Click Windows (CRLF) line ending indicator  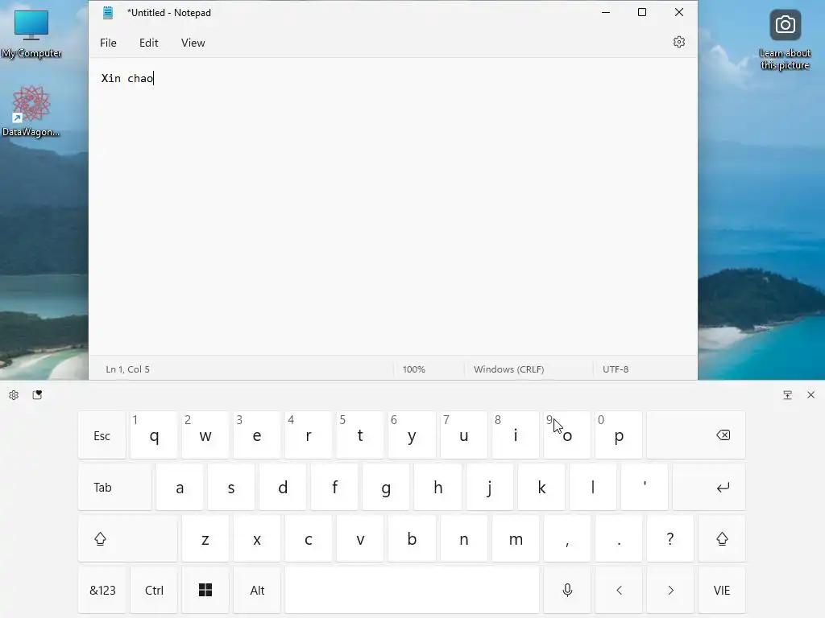point(509,369)
